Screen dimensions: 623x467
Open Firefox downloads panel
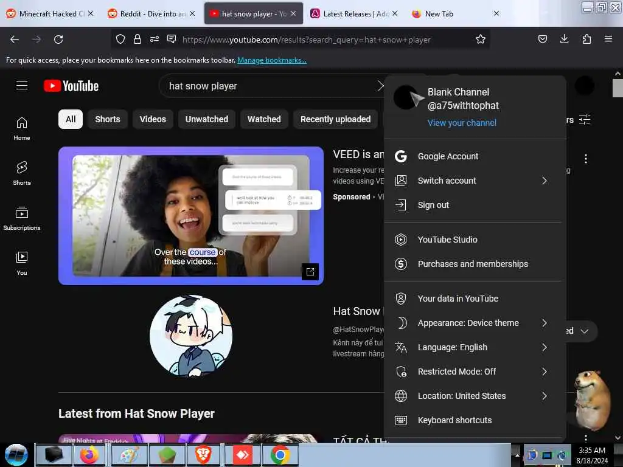[x=564, y=39]
